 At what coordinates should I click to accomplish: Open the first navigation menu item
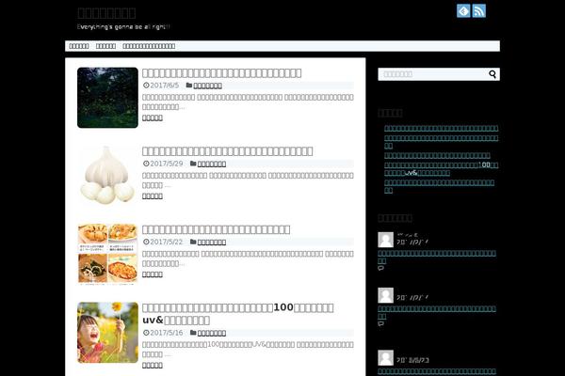(x=79, y=46)
